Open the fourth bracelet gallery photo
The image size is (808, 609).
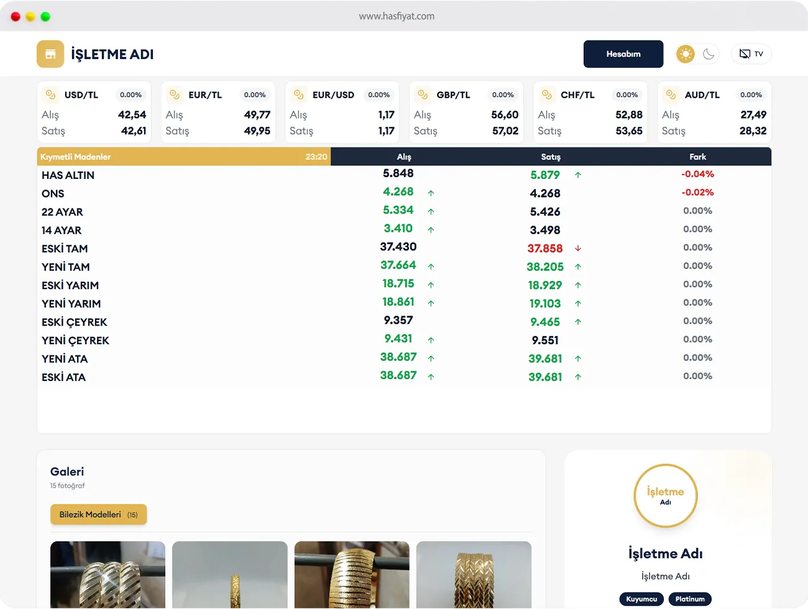pyautogui.click(x=474, y=575)
